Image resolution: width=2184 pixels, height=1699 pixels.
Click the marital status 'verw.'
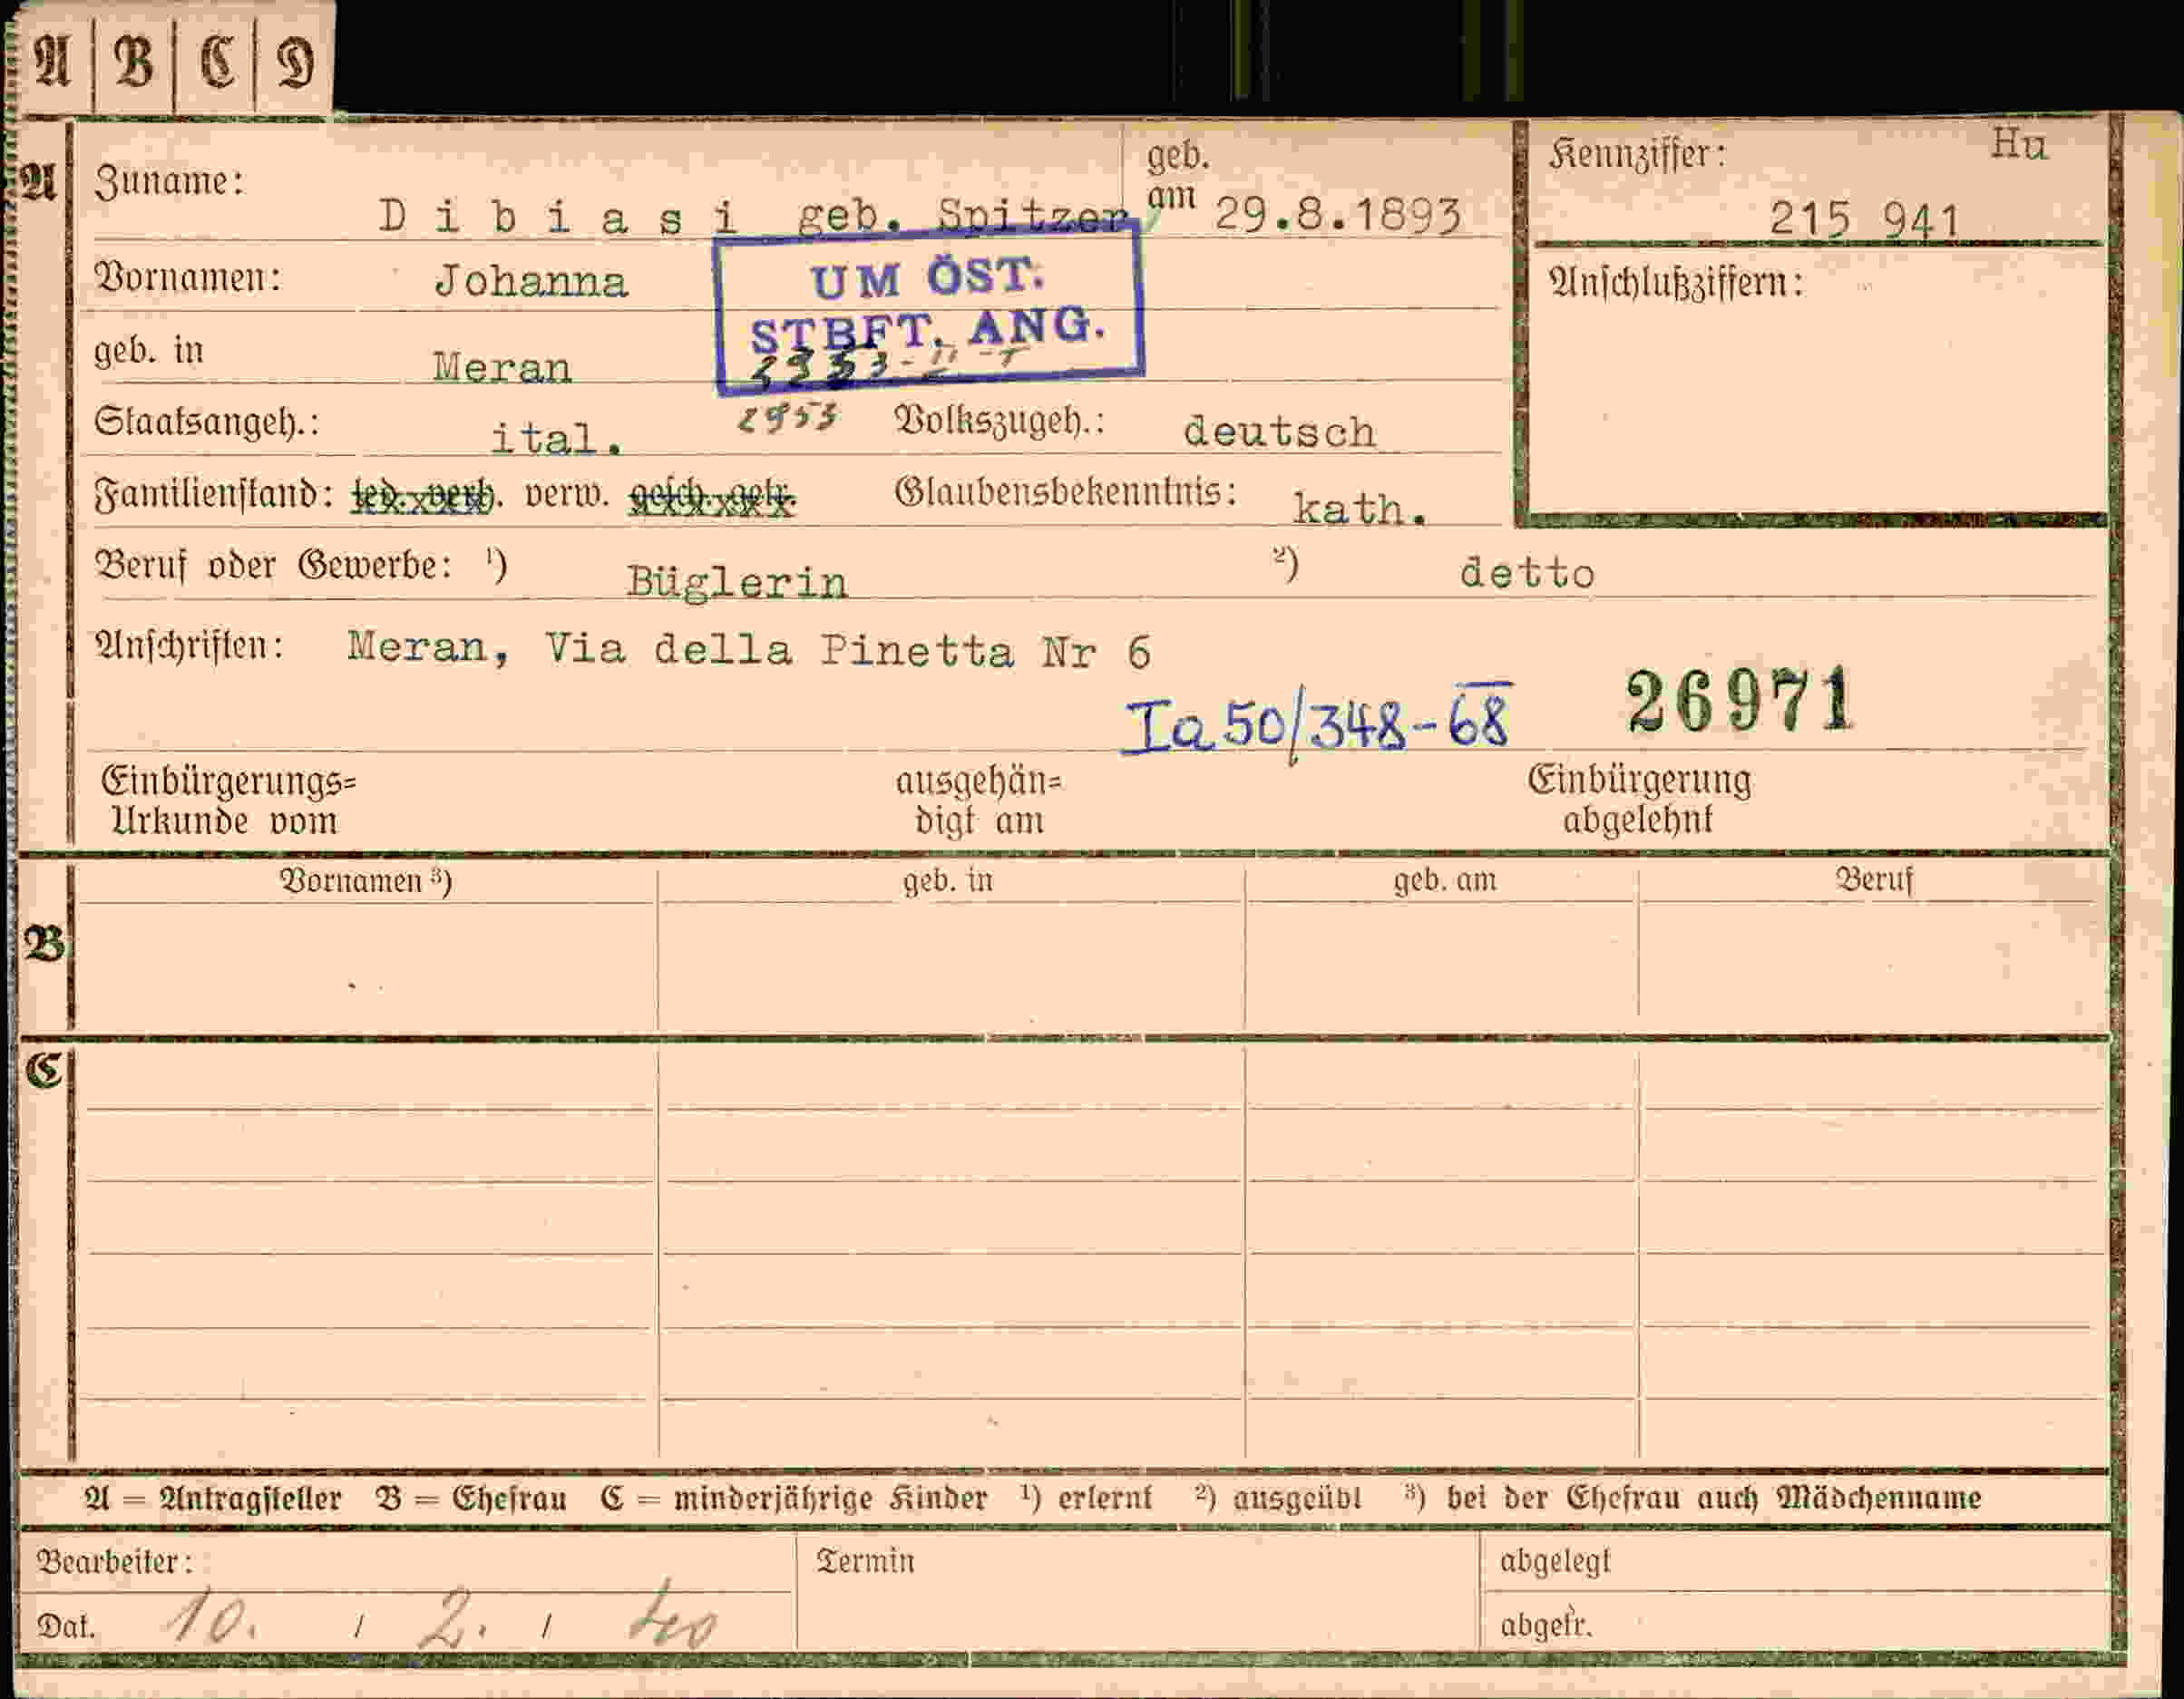click(567, 494)
